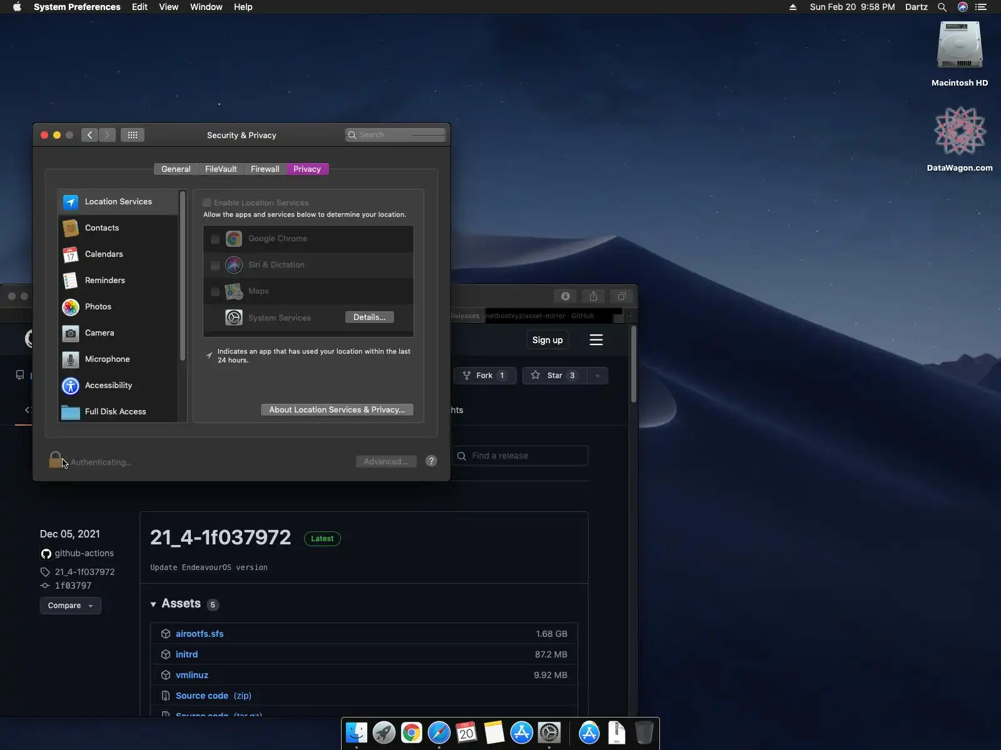Click Sign up on GitHub page
Image resolution: width=1001 pixels, height=750 pixels.
point(547,340)
